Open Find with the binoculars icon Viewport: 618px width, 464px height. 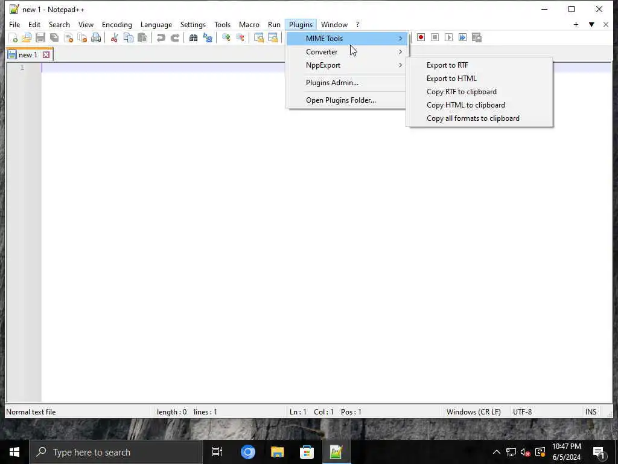pyautogui.click(x=194, y=38)
